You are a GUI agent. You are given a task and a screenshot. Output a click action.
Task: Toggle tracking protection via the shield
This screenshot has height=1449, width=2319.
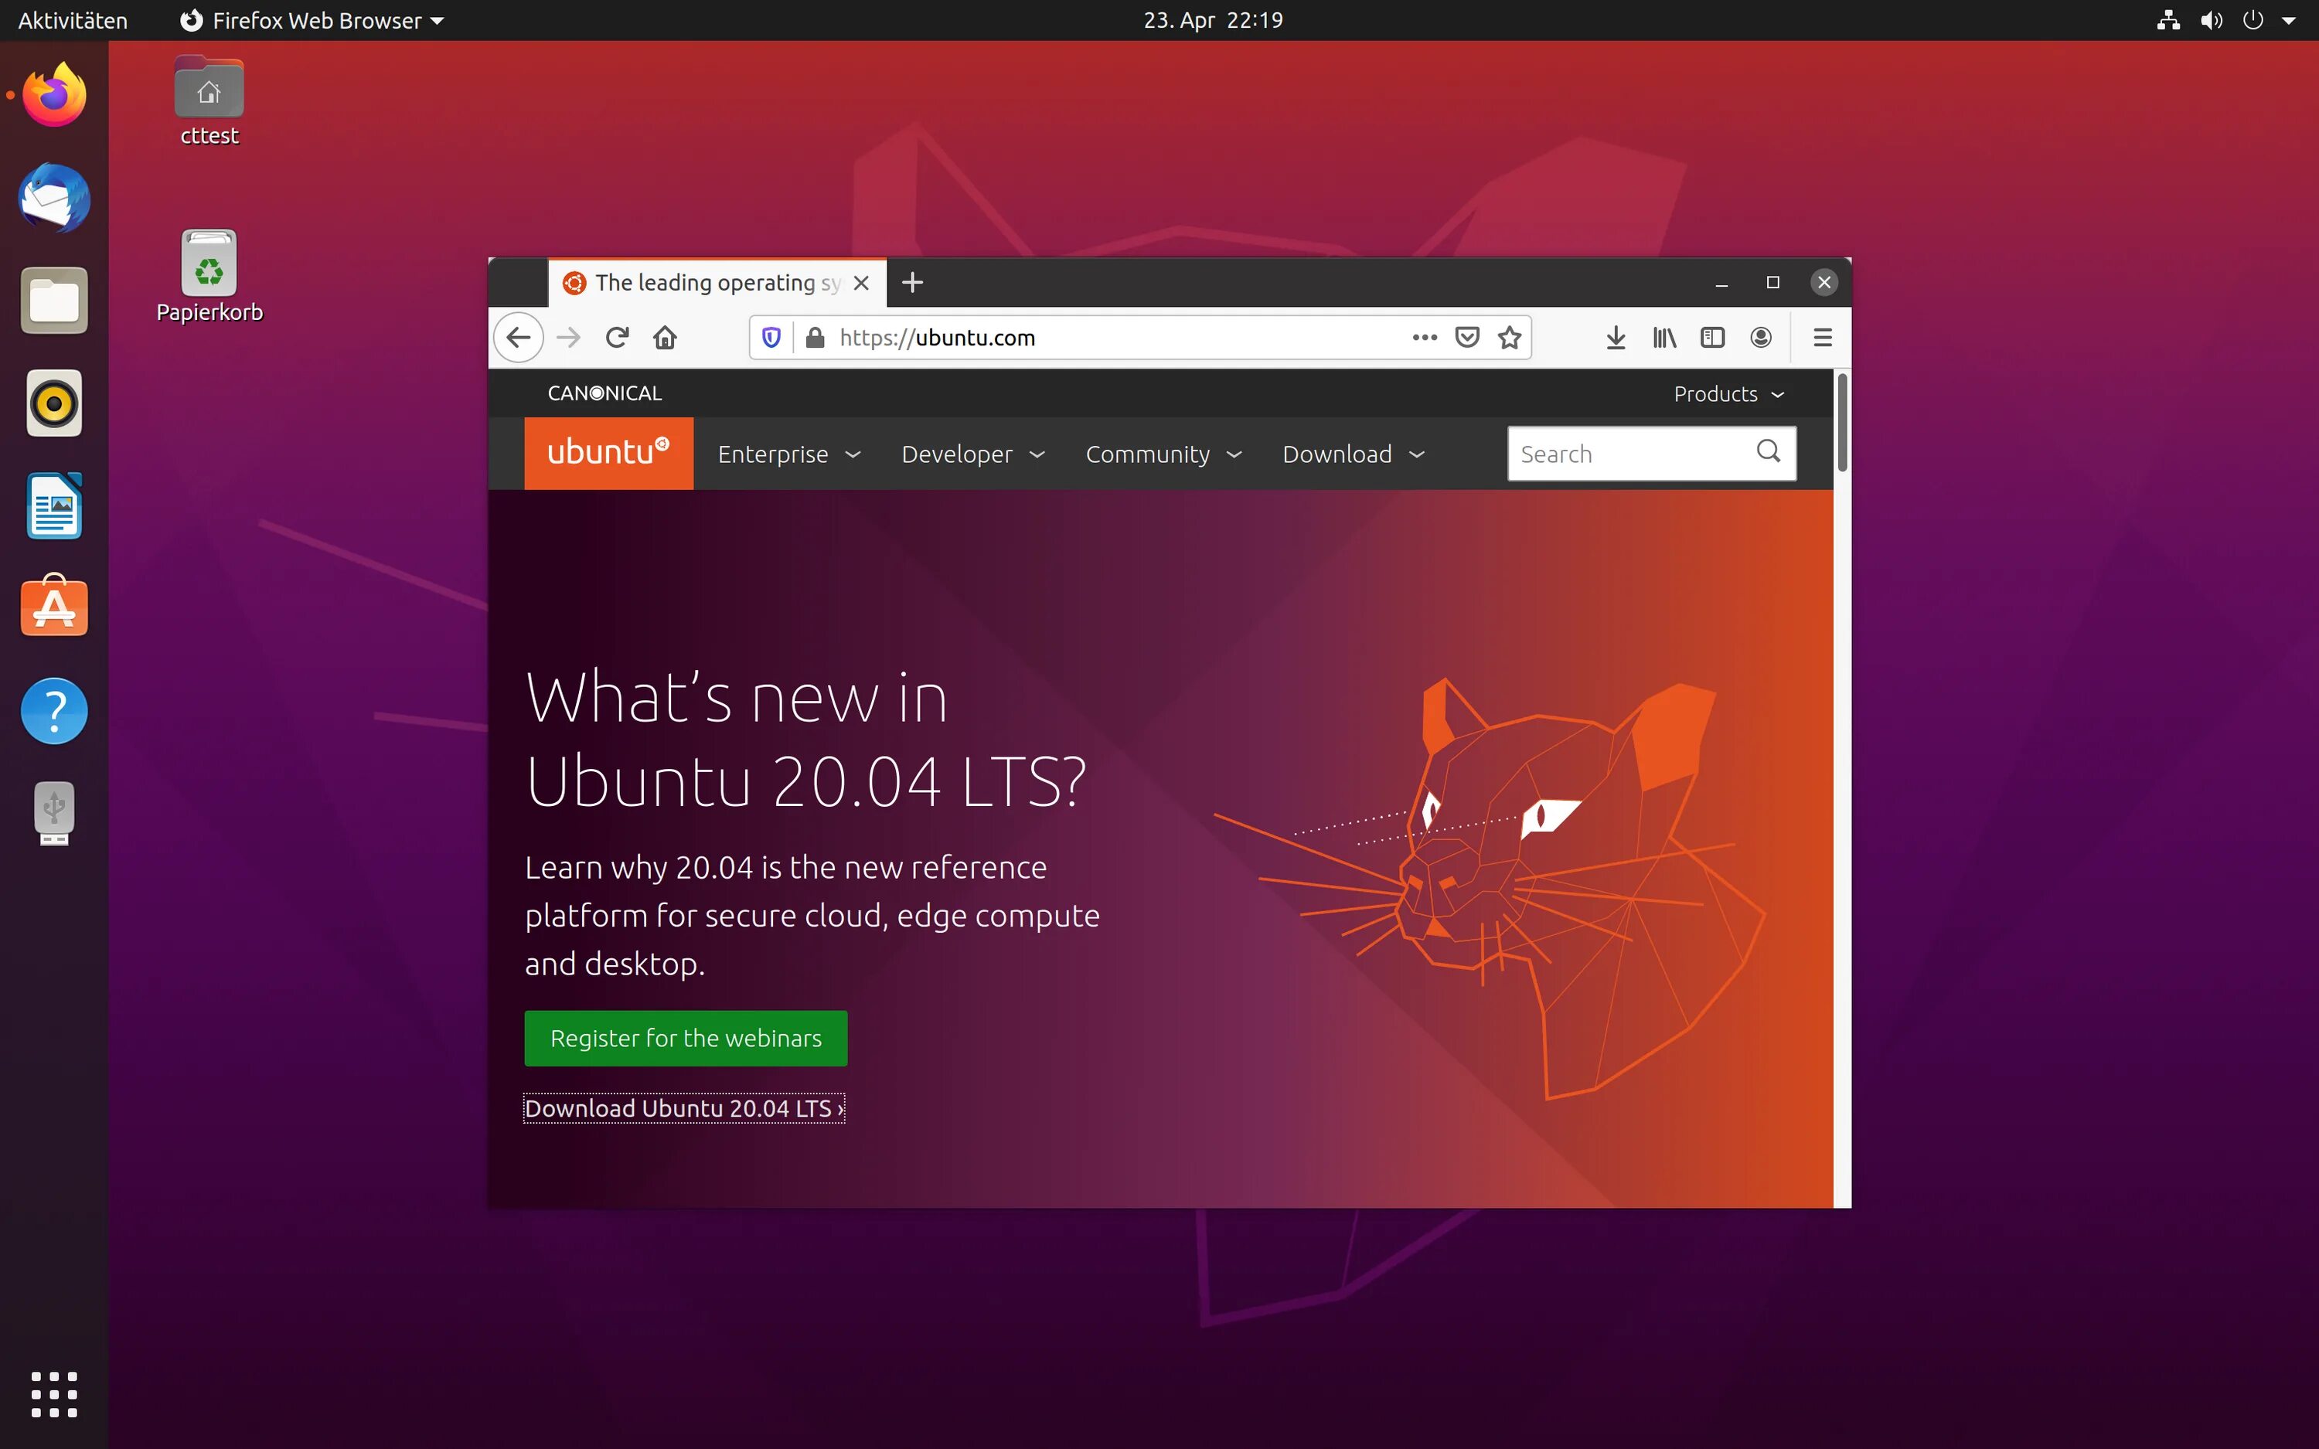pos(771,338)
